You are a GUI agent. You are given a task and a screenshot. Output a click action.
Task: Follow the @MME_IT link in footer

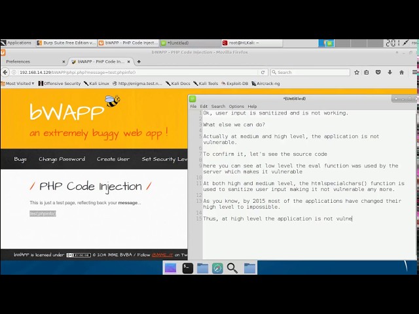tap(162, 255)
